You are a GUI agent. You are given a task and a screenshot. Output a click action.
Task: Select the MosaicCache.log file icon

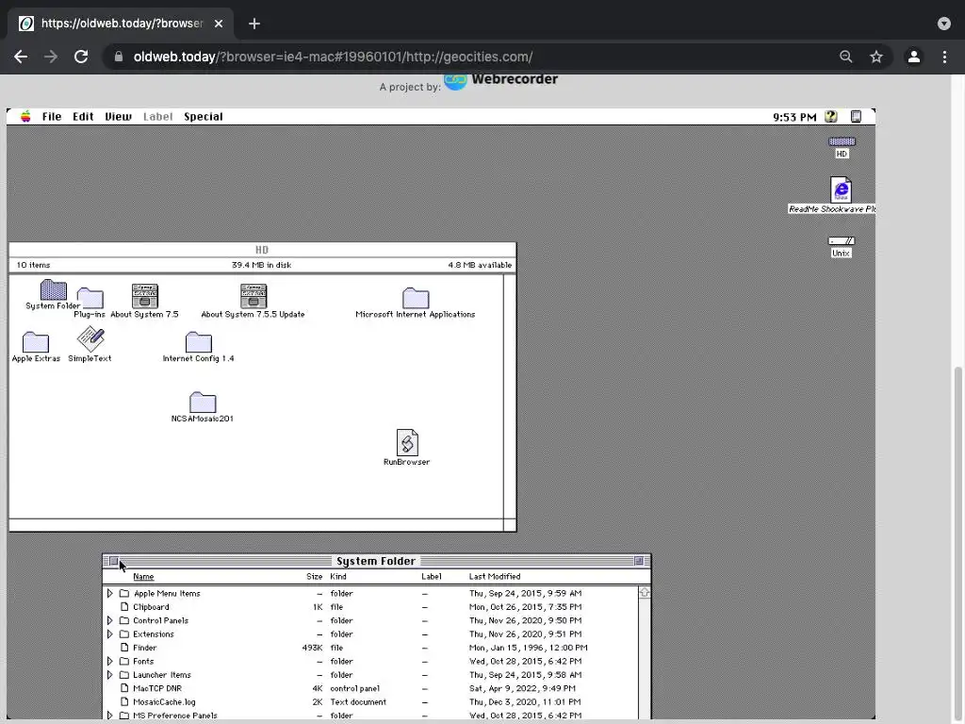(124, 701)
